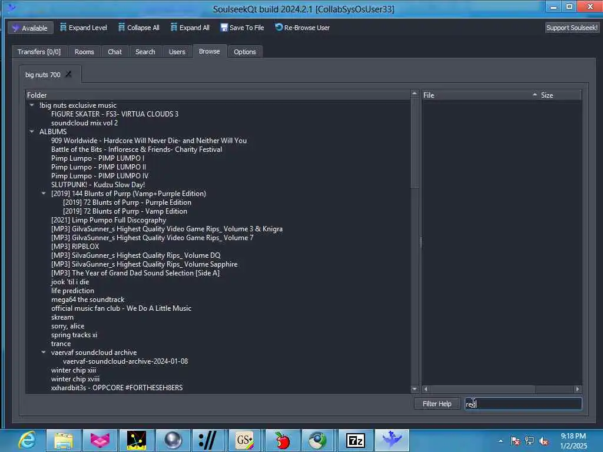Click the Expand Level toolbar button
The width and height of the screenshot is (603, 452).
tap(84, 28)
